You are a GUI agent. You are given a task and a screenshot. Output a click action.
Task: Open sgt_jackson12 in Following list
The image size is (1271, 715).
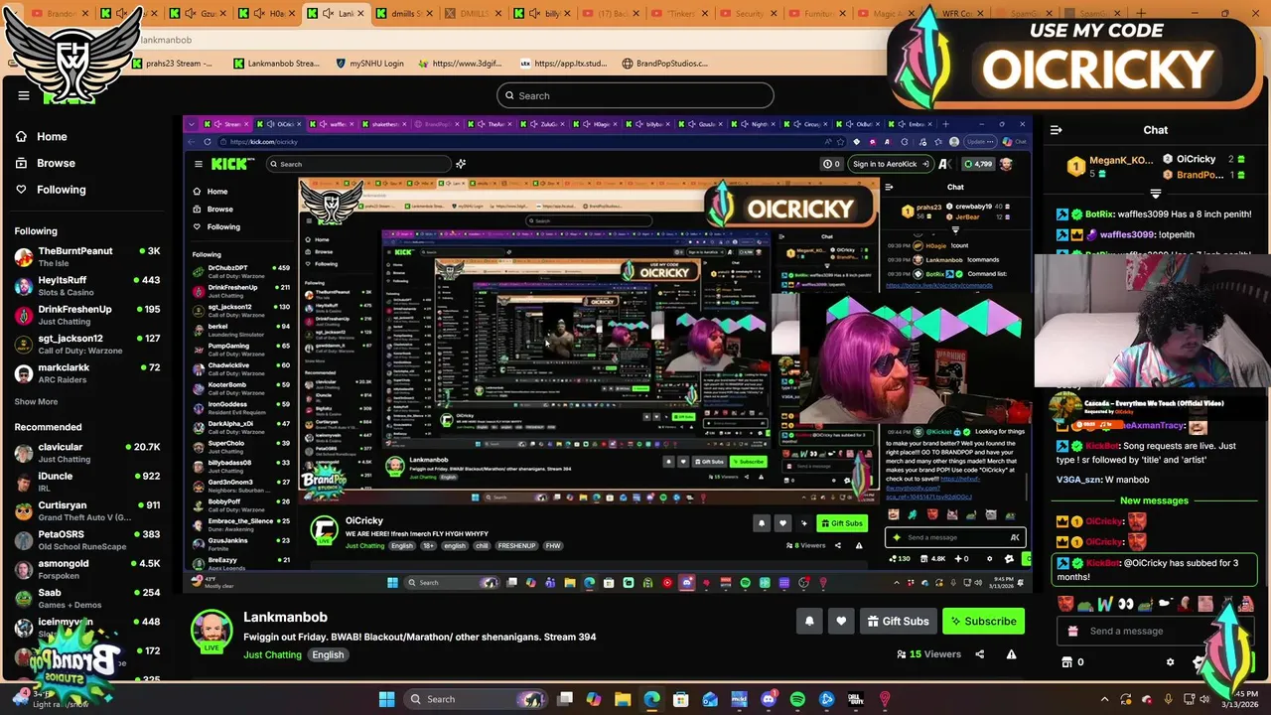87,344
